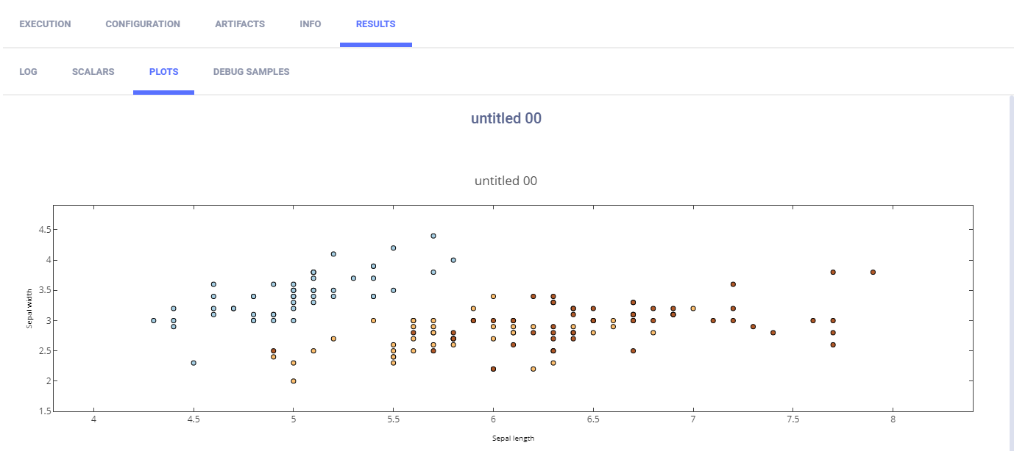1014x451 pixels.
Task: Click the highest blue point in the scatter plot
Action: coord(433,236)
